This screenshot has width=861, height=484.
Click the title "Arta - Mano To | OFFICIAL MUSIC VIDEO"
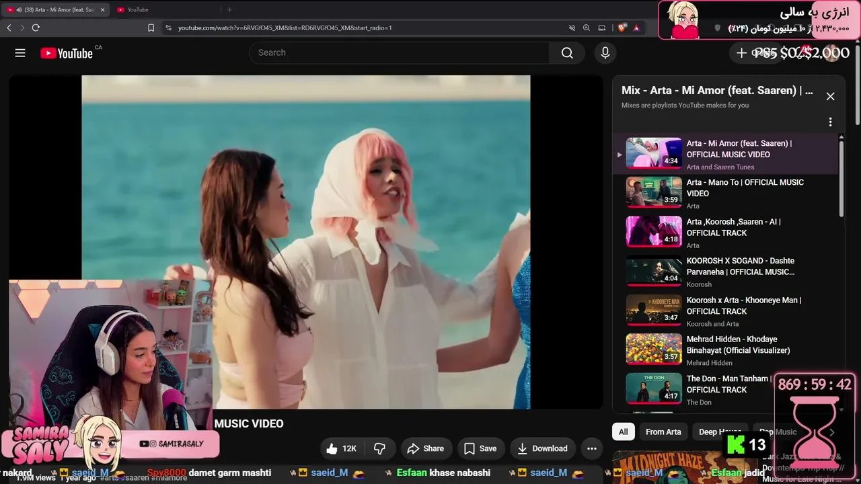click(x=745, y=188)
